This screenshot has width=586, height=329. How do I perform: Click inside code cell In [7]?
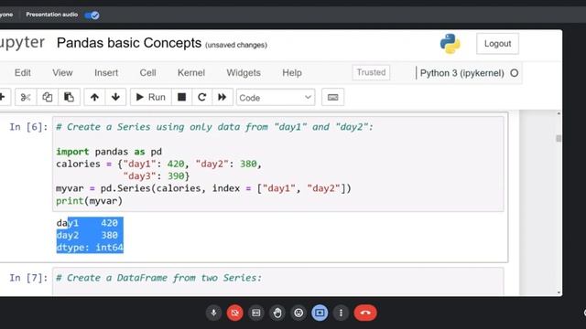tap(278, 281)
